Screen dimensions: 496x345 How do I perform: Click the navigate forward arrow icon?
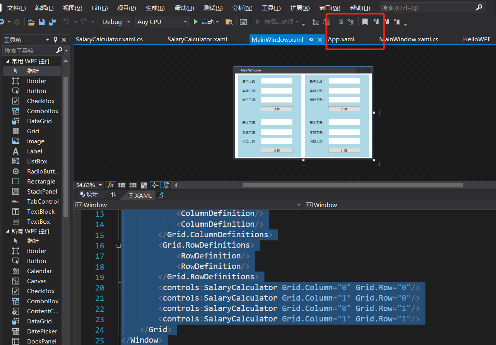pyautogui.click(x=17, y=22)
